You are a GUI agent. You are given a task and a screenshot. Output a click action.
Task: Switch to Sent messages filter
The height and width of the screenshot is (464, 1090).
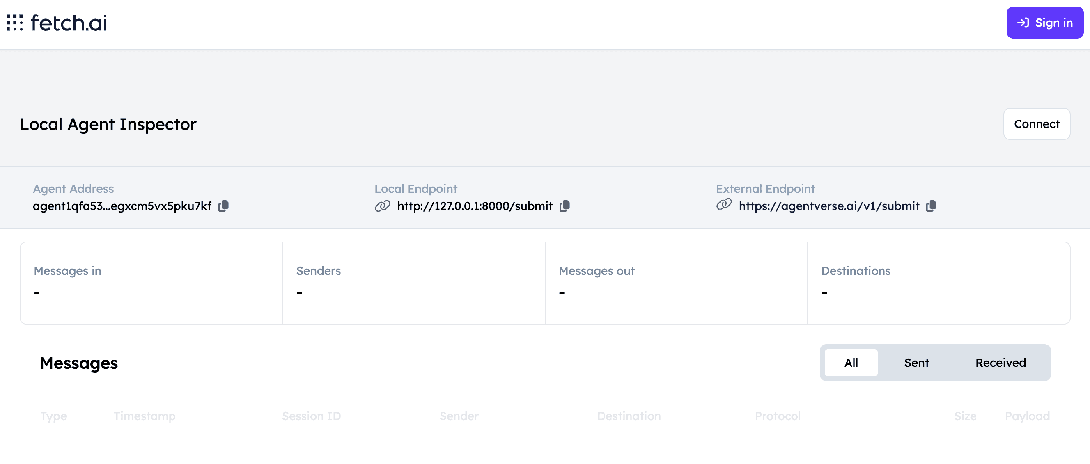click(916, 363)
